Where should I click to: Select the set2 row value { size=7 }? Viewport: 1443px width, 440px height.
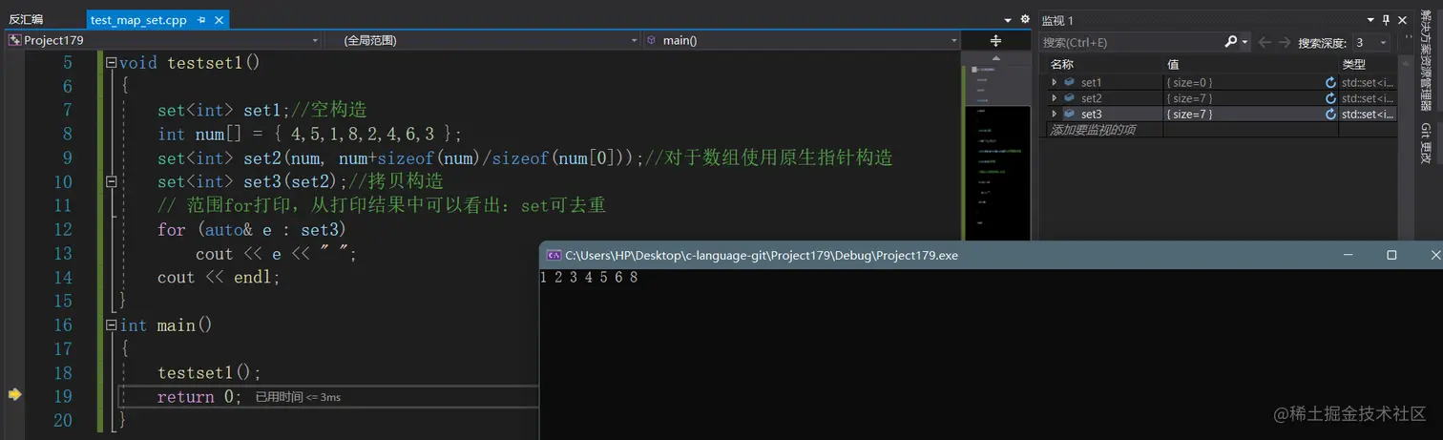[1189, 98]
